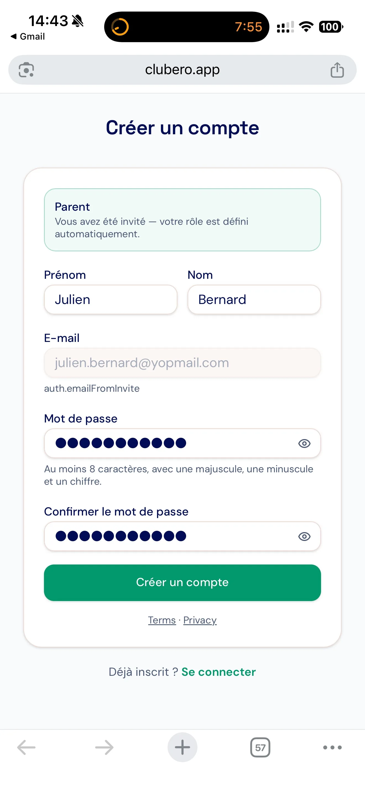Open the Privacy link
The width and height of the screenshot is (365, 794).
click(x=200, y=620)
